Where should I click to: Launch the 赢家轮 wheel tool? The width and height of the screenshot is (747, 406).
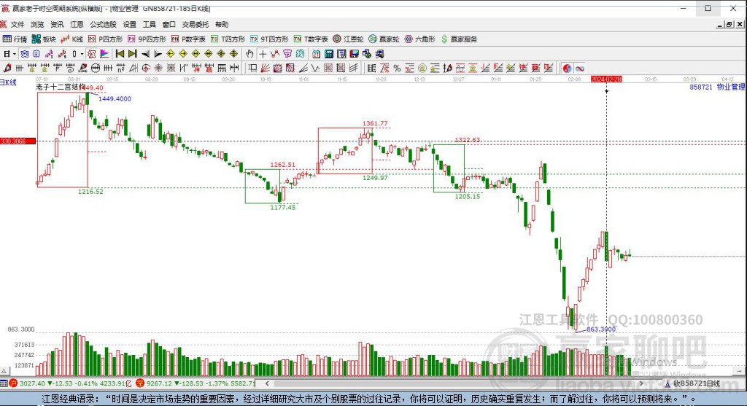[384, 39]
